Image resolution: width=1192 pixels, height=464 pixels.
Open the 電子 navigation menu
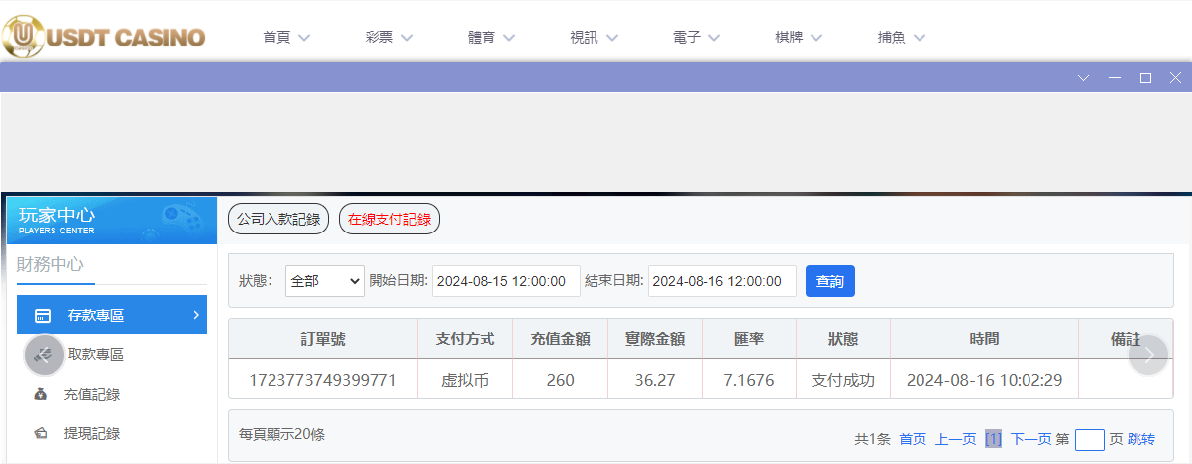tap(697, 38)
